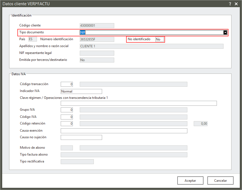
Task: Click the Clave régimen input field
Action: tap(139, 103)
